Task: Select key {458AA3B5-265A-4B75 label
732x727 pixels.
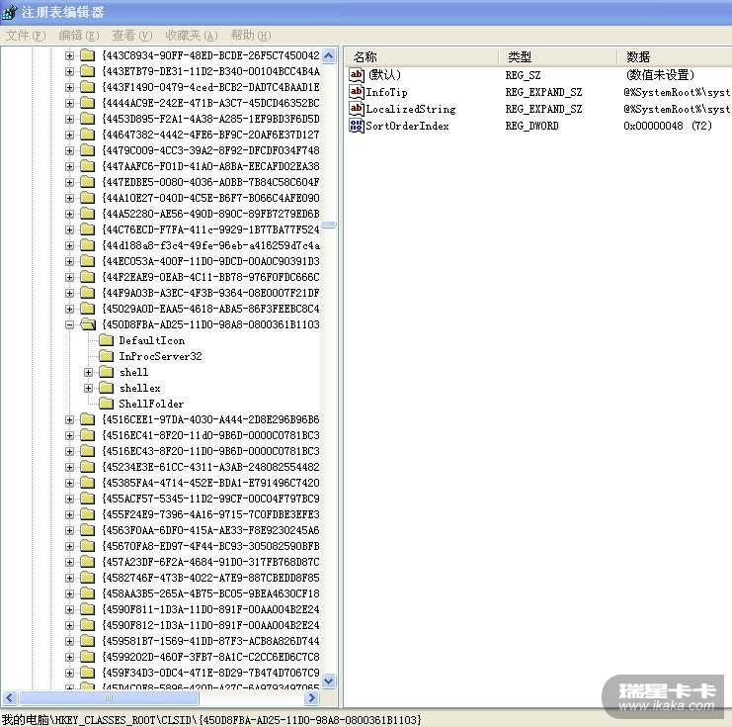Action: tap(210, 593)
